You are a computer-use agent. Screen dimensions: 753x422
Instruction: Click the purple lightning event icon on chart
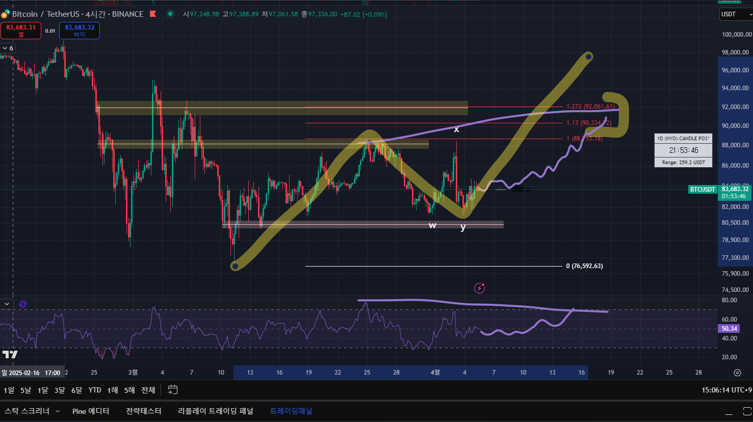479,288
